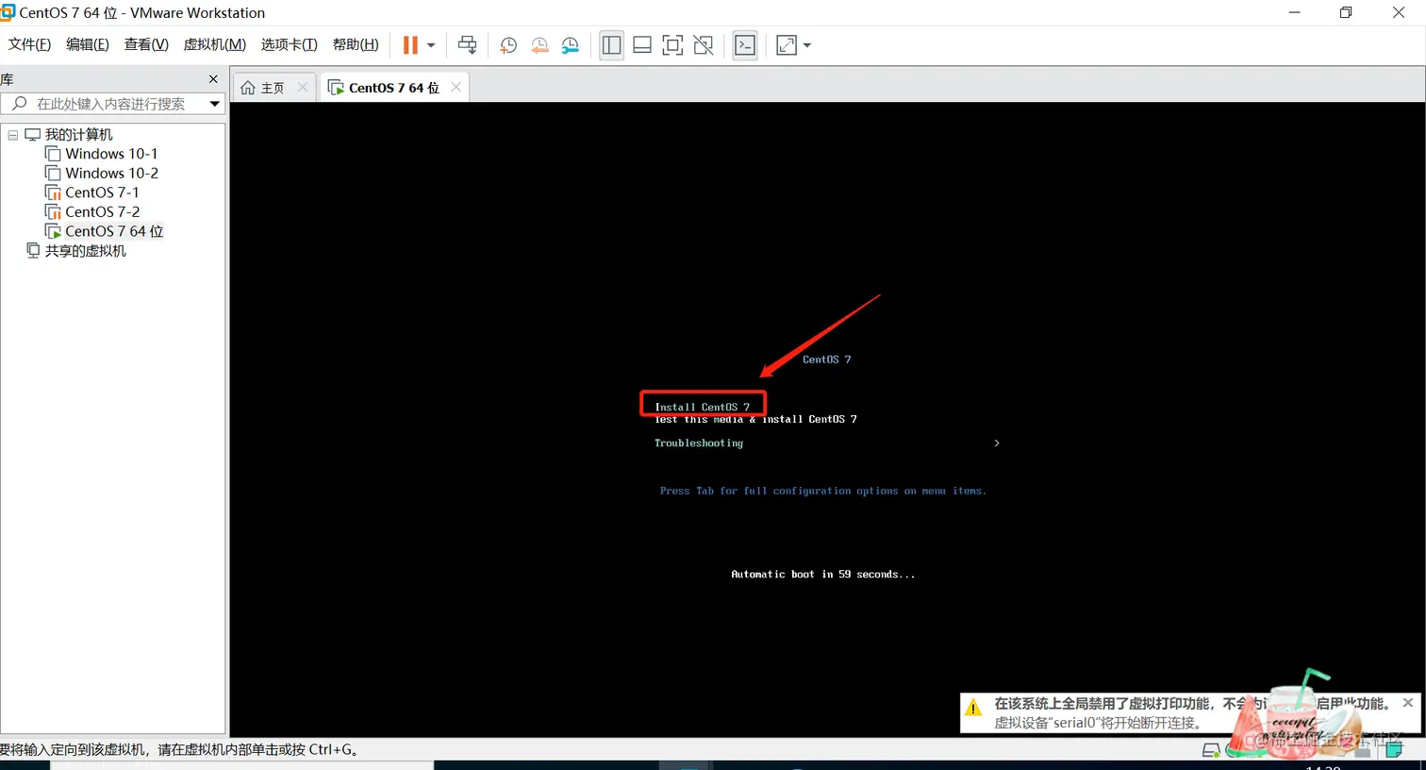The height and width of the screenshot is (770, 1426).
Task: Focus the library search input field
Action: (110, 104)
